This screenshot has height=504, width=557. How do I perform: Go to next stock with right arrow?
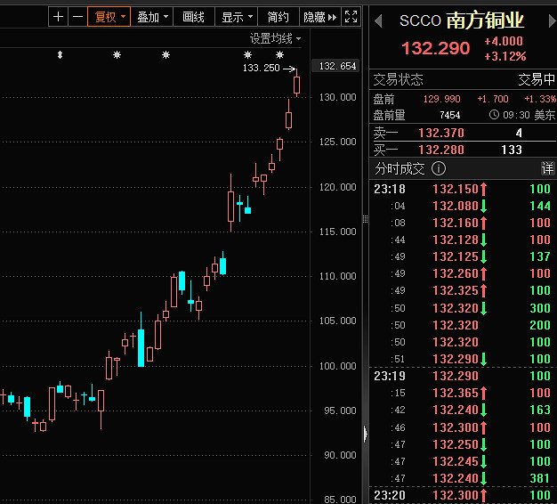click(552, 21)
